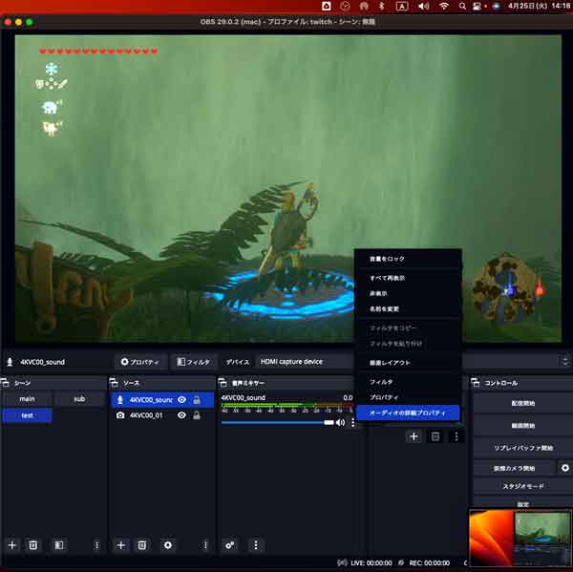The height and width of the screenshot is (572, 573).
Task: Open Control Center in menu bar
Action: tap(477, 6)
